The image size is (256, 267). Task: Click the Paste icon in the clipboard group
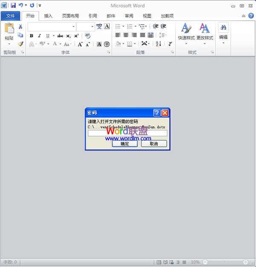pos(9,29)
